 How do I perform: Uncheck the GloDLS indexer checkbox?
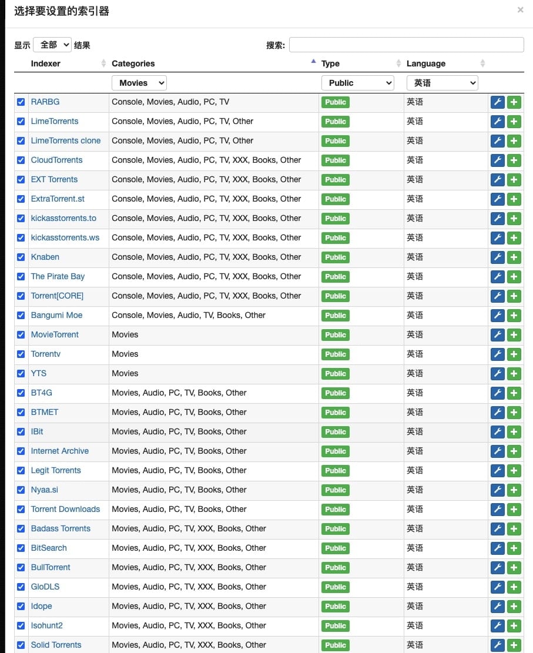coord(21,587)
